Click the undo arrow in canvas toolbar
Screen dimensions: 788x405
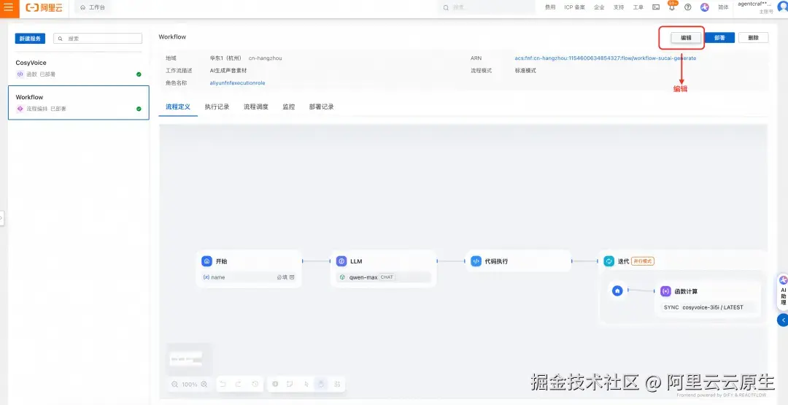(223, 384)
